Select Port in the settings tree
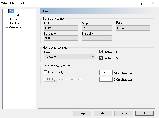Screen dimensions: 159x118 11,11
